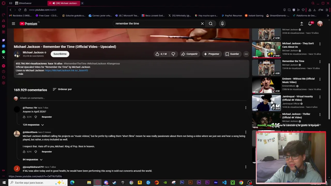Subscribe with the Suscribirme button

tap(60, 54)
